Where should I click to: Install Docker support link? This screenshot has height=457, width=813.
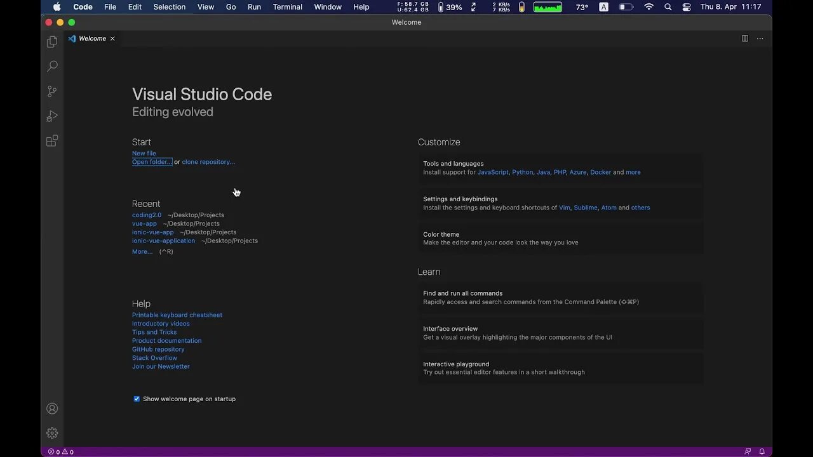pyautogui.click(x=600, y=172)
